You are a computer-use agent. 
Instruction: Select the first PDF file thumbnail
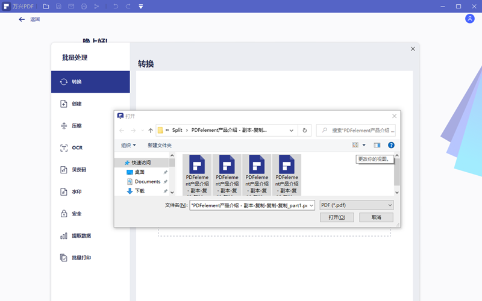(x=197, y=175)
